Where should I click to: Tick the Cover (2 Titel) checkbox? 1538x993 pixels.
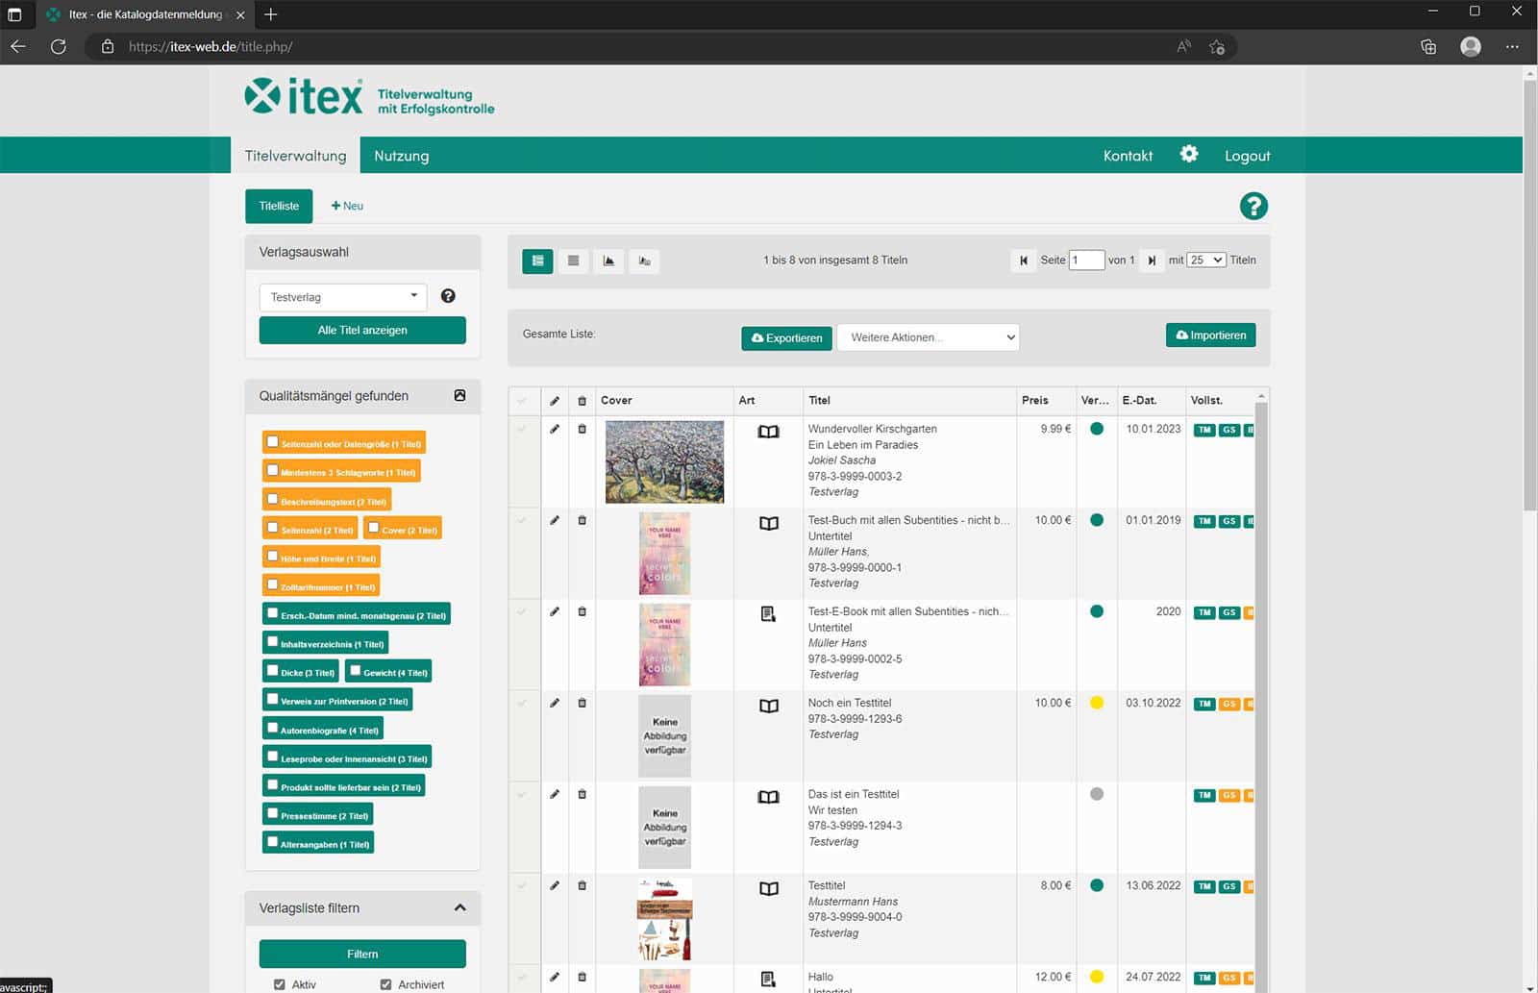pos(373,527)
